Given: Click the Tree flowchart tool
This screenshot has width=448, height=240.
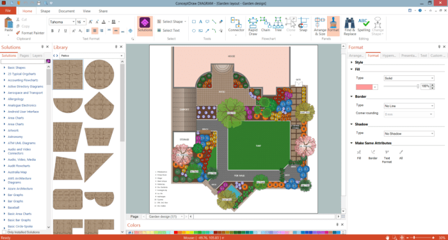Looking at the screenshot, I should pyautogui.click(x=278, y=25).
